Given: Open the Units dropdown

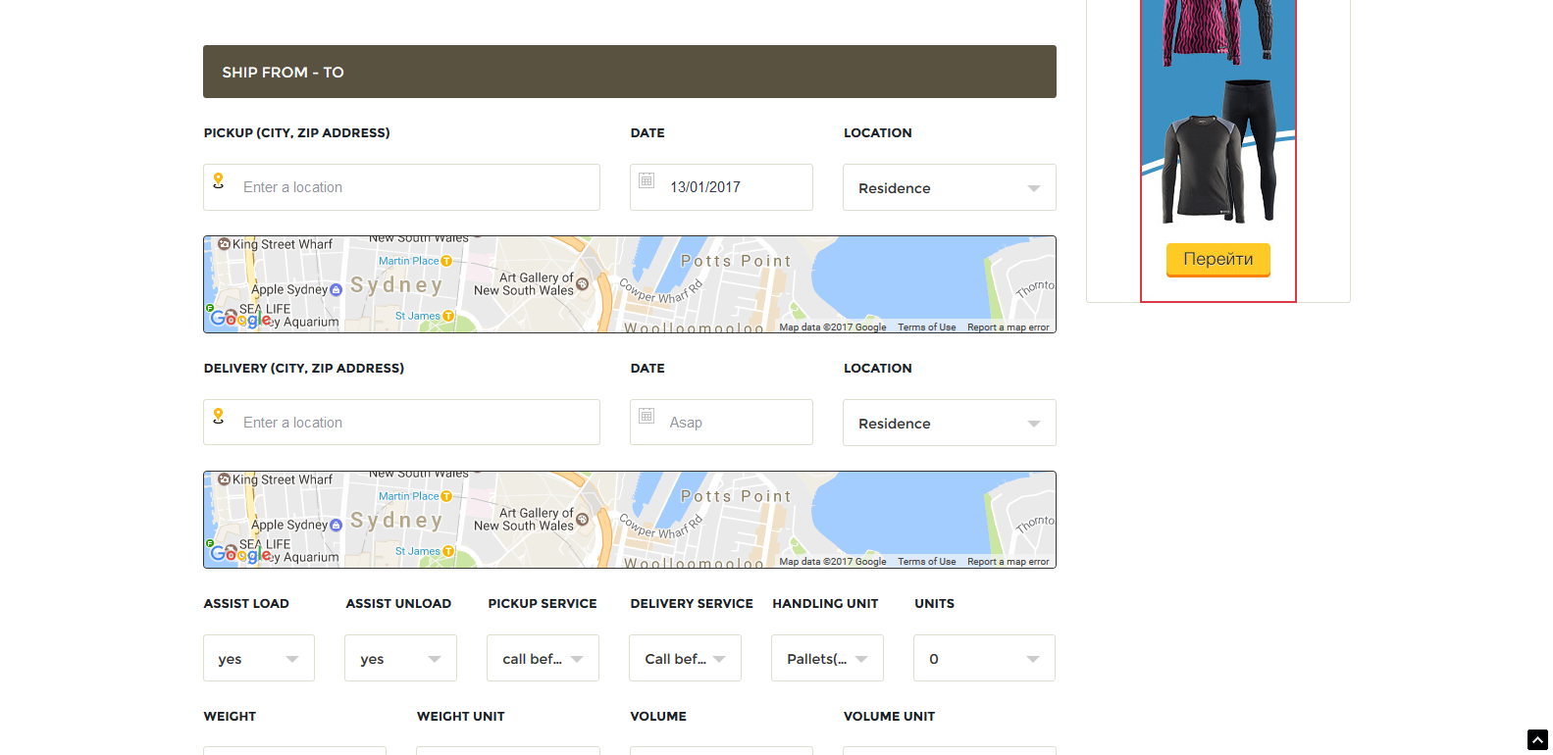Looking at the screenshot, I should (984, 658).
